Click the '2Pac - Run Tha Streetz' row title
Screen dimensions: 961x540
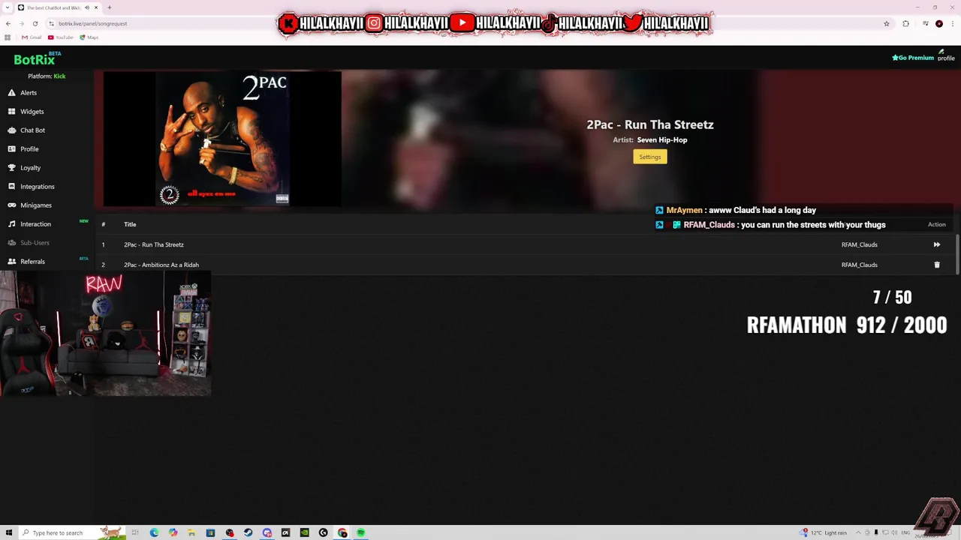(154, 244)
